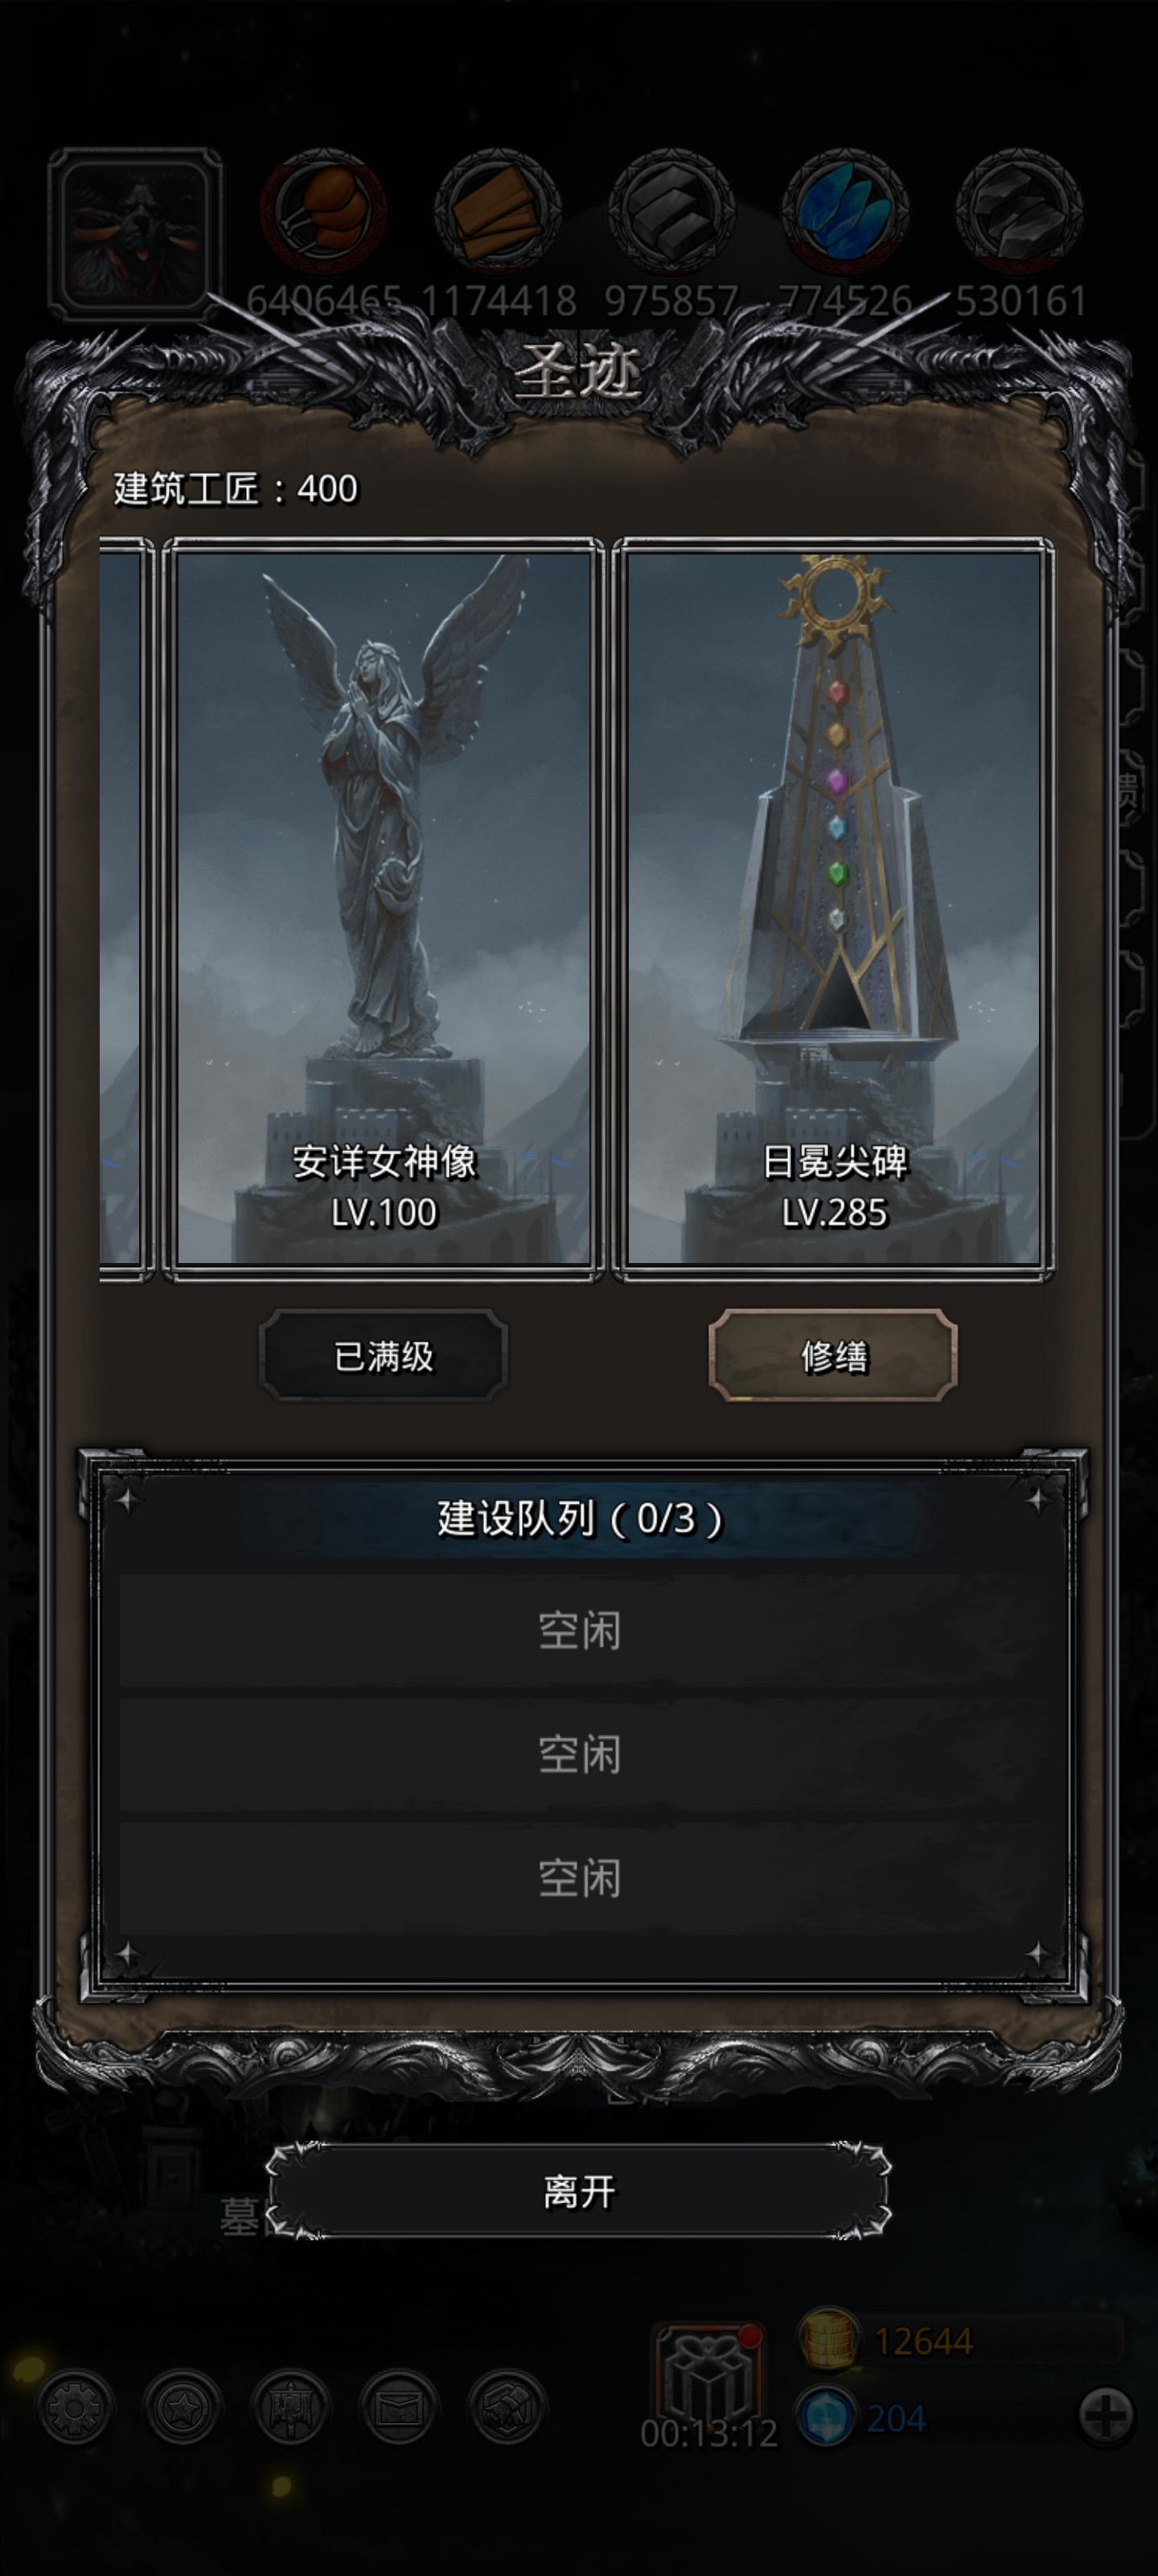Open the banner guild icon
Image resolution: width=1158 pixels, height=2576 pixels.
pyautogui.click(x=291, y=2408)
